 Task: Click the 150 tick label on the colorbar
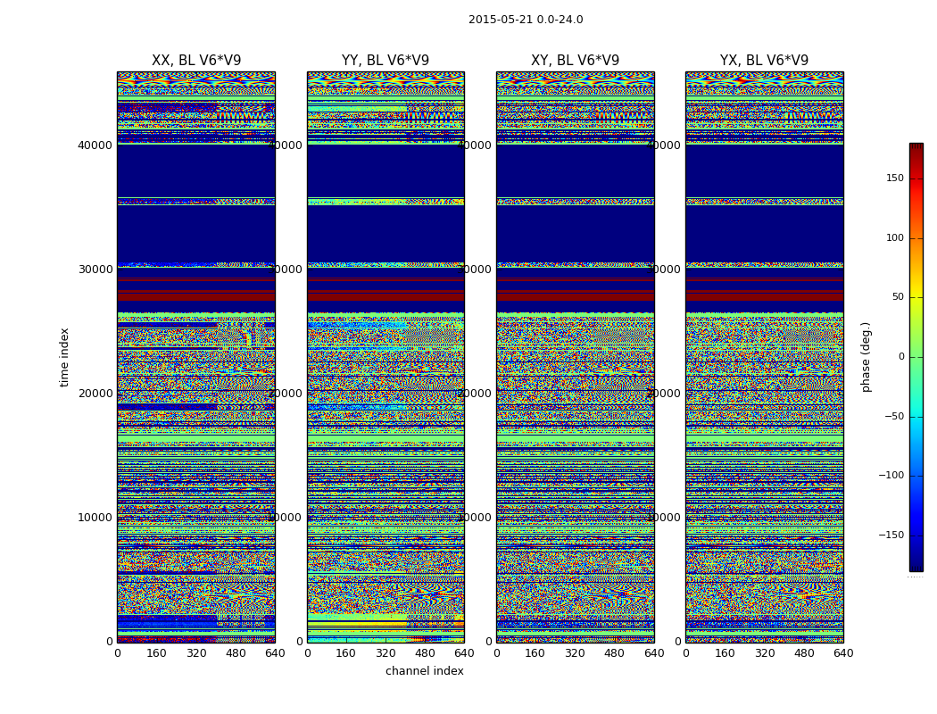894,178
